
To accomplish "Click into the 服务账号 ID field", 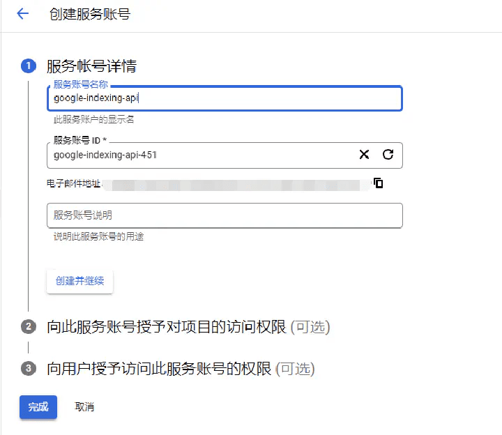I will pyautogui.click(x=202, y=155).
